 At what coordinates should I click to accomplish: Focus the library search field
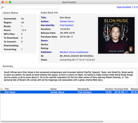click(32, 7)
